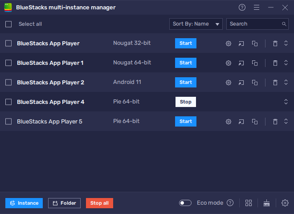The height and width of the screenshot is (214, 294).
Task: Click the disk cleanup icon
Action: [267, 203]
